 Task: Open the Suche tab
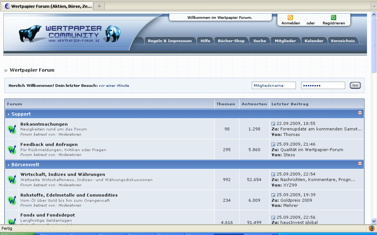click(260, 41)
